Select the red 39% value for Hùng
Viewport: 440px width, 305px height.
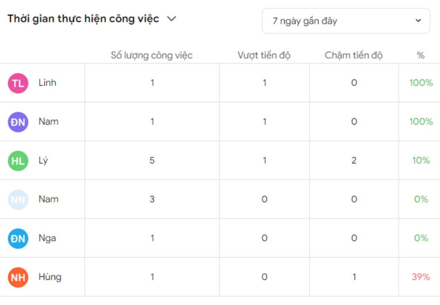pos(421,277)
